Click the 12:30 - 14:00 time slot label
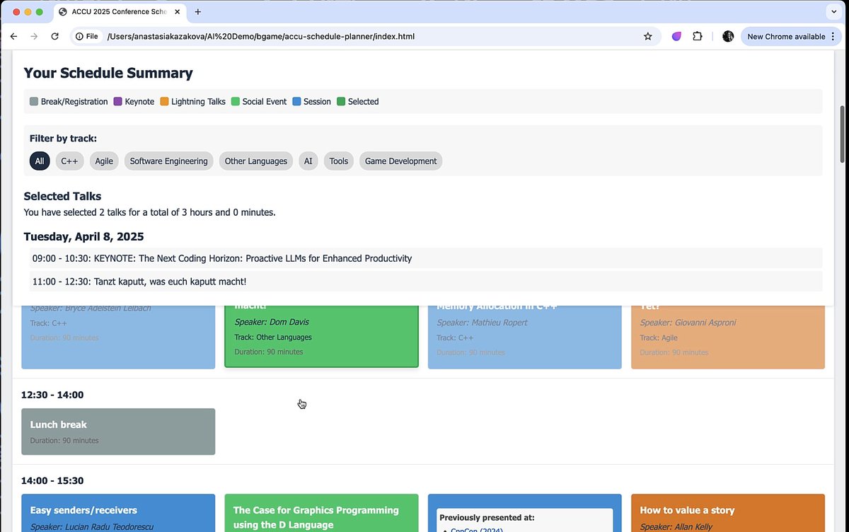 pyautogui.click(x=52, y=395)
